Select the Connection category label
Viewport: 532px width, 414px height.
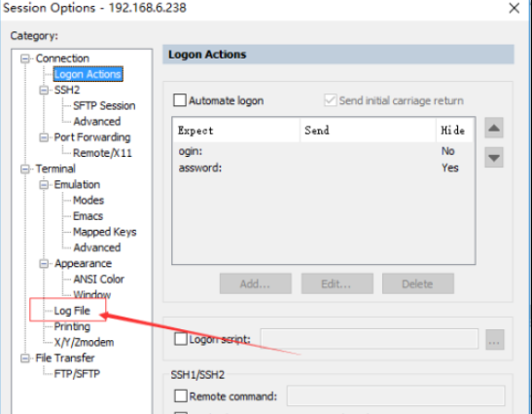pyautogui.click(x=62, y=58)
